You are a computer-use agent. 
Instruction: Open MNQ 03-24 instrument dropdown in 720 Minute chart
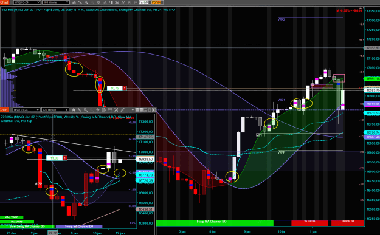pos(26,110)
